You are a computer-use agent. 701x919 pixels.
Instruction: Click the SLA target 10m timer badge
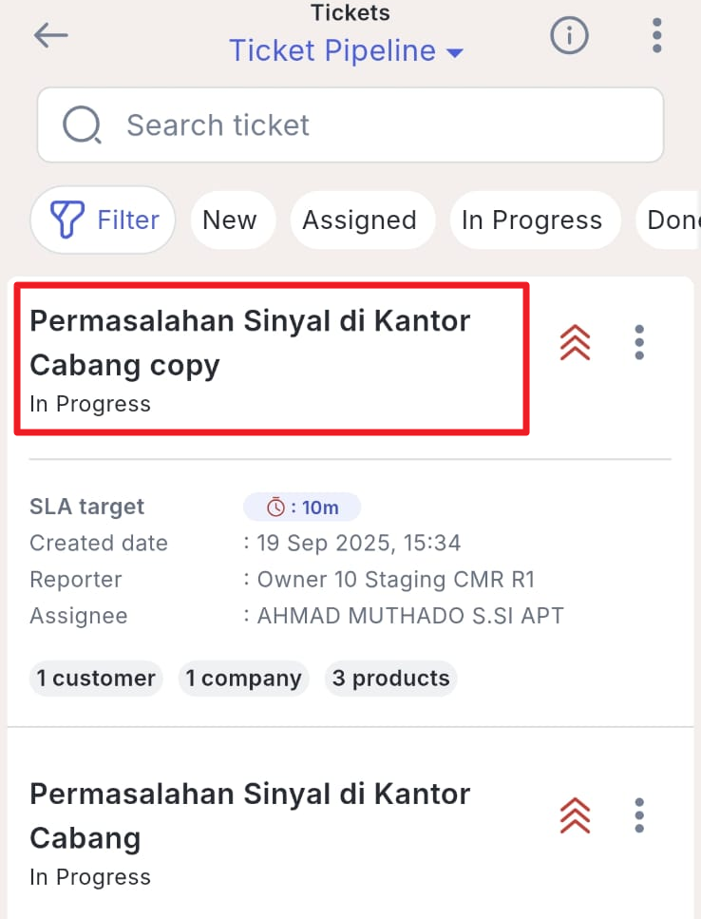302,507
